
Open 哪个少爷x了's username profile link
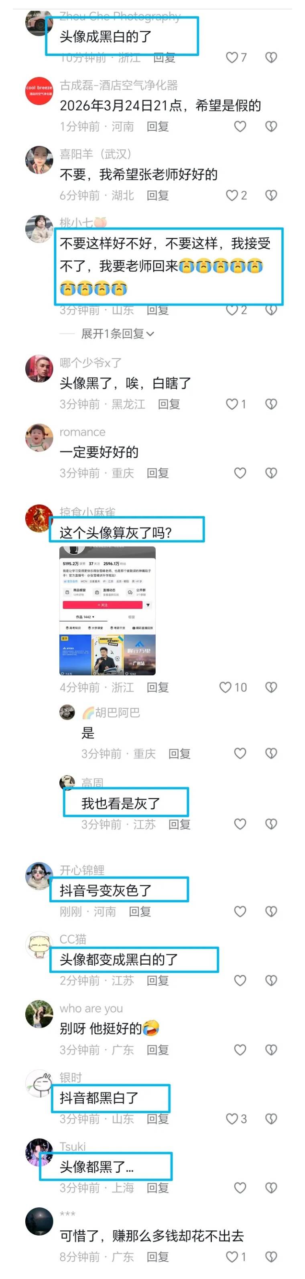coord(91,363)
